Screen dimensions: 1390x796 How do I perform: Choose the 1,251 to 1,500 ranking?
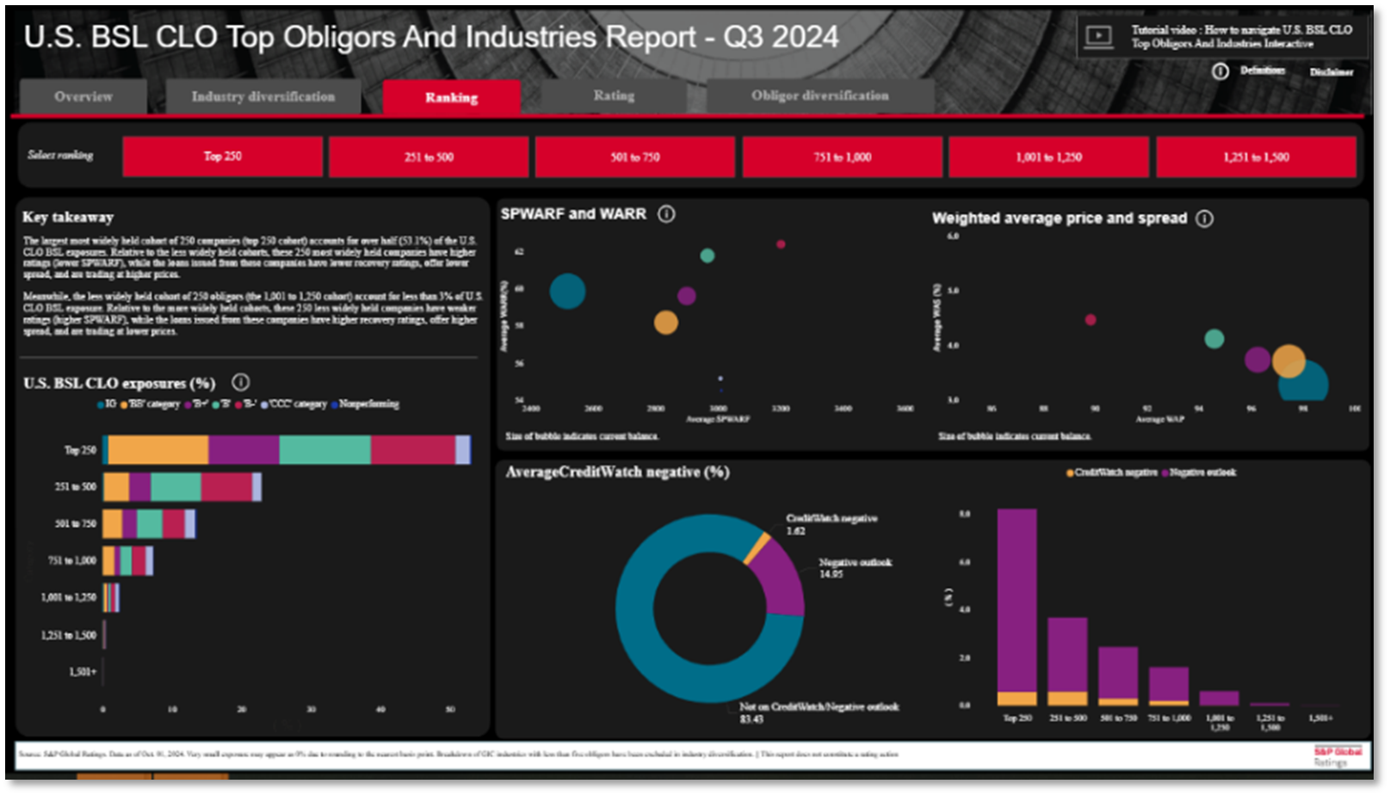pos(1256,157)
